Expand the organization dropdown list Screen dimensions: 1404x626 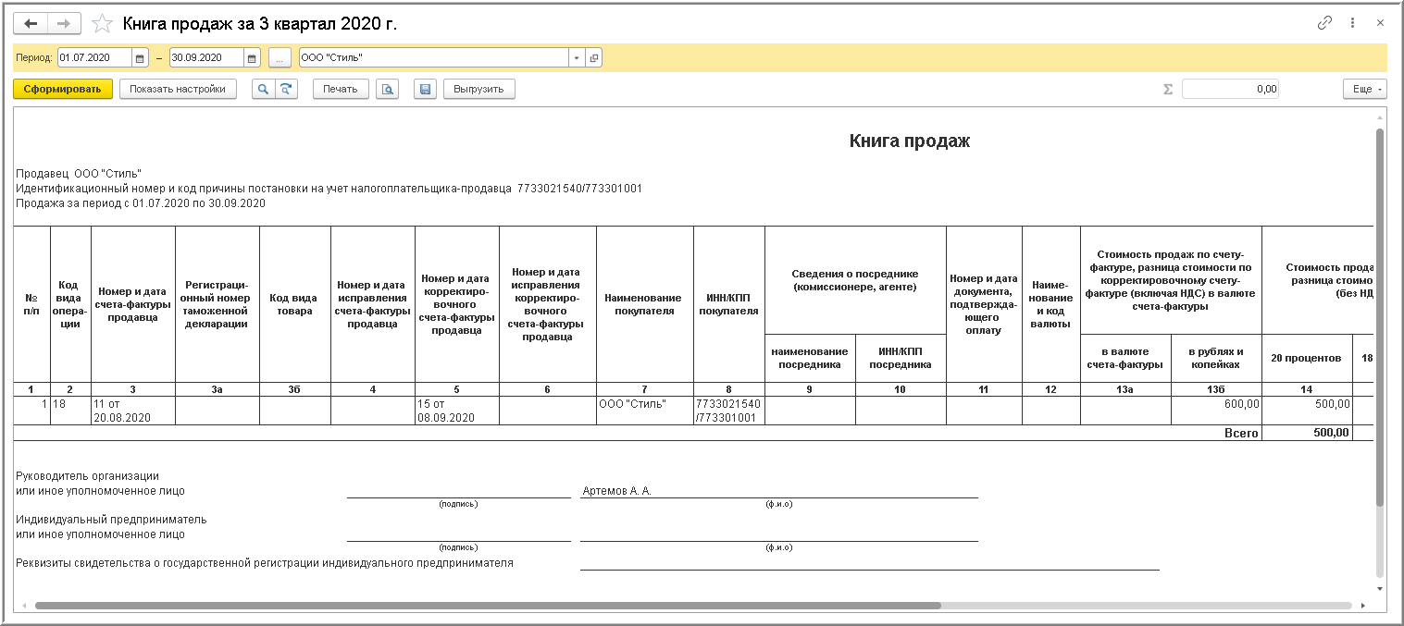point(577,57)
